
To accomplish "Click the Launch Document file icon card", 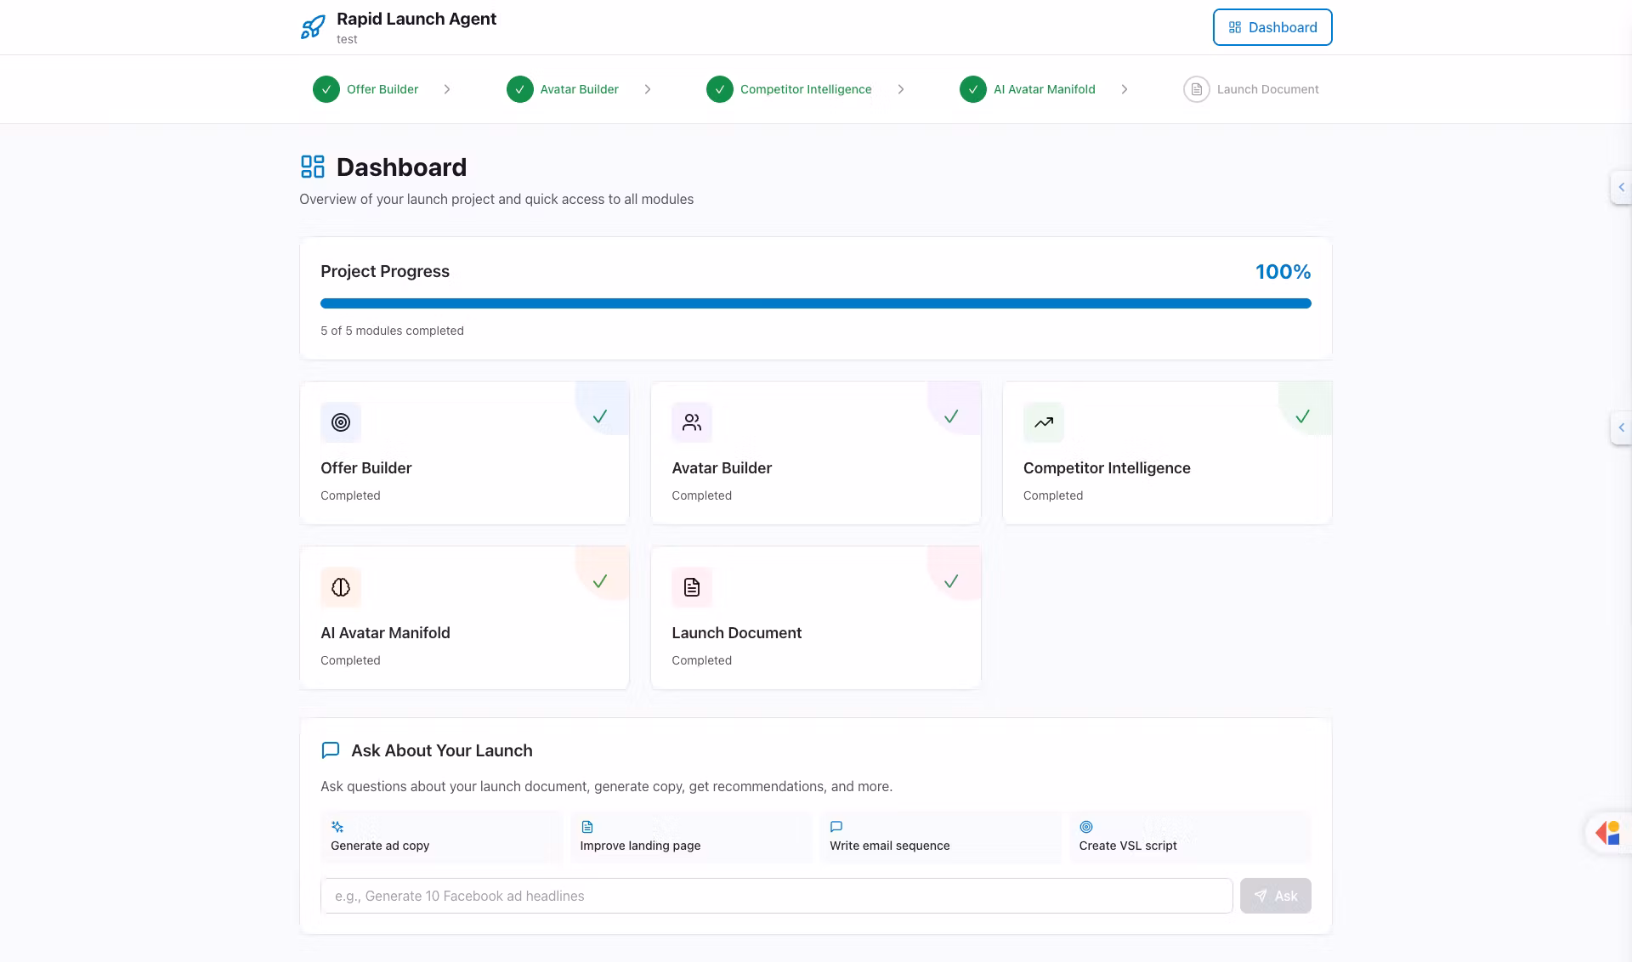I will click(692, 587).
